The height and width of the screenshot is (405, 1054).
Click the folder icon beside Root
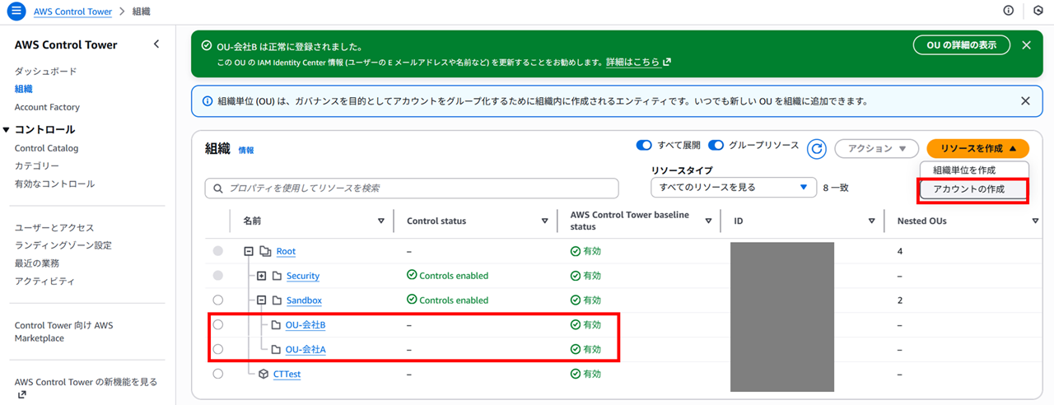point(265,251)
